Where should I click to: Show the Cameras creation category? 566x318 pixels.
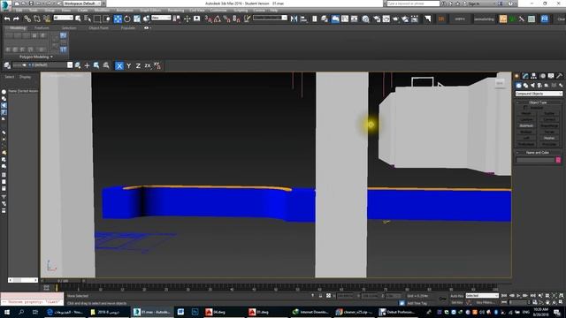(x=539, y=86)
